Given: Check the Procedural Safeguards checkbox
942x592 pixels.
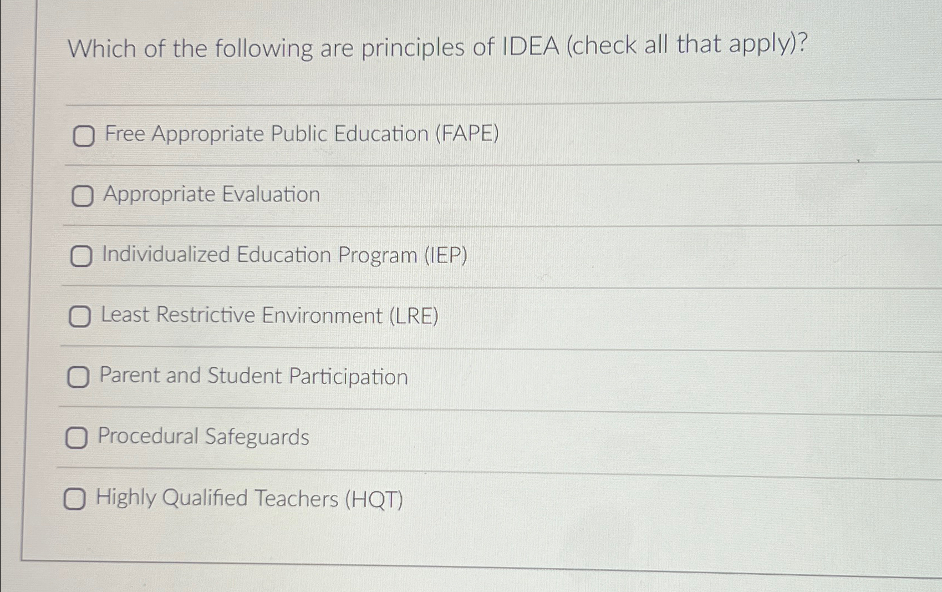Looking at the screenshot, I should click(x=77, y=438).
